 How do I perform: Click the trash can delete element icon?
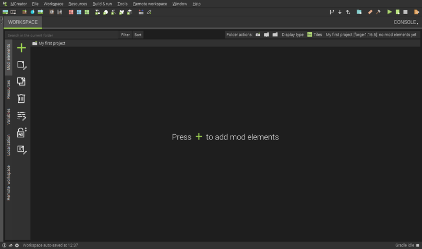click(21, 98)
